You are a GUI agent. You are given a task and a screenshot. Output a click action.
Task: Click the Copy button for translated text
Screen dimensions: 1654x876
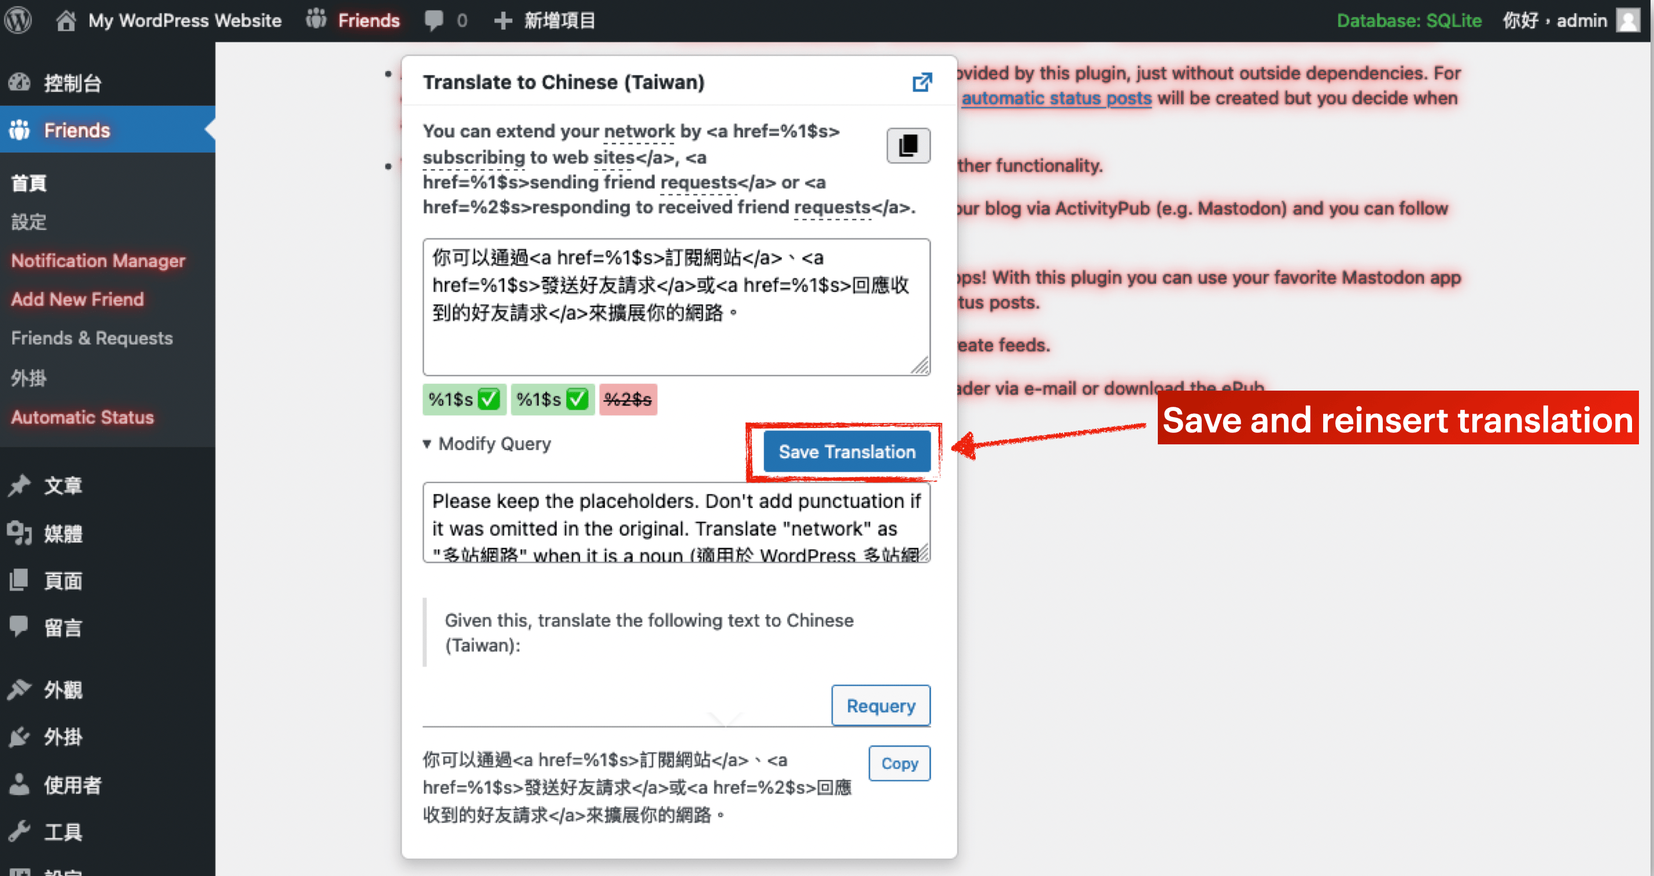pos(899,763)
